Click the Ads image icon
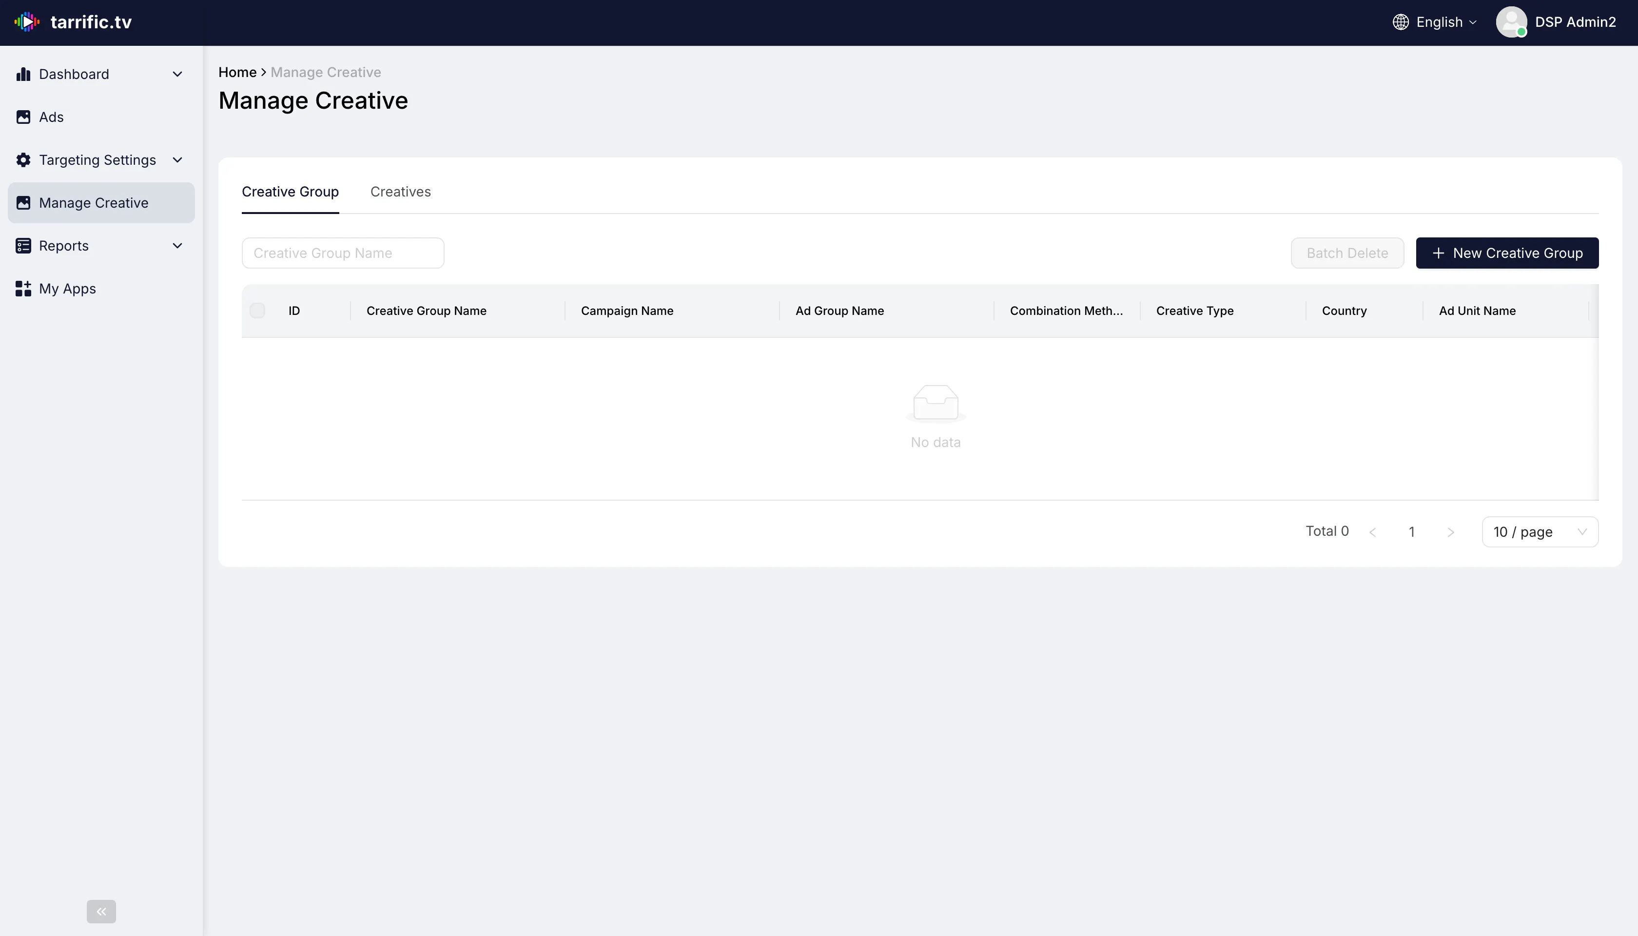Screen dimensions: 1638x936 pyautogui.click(x=23, y=117)
